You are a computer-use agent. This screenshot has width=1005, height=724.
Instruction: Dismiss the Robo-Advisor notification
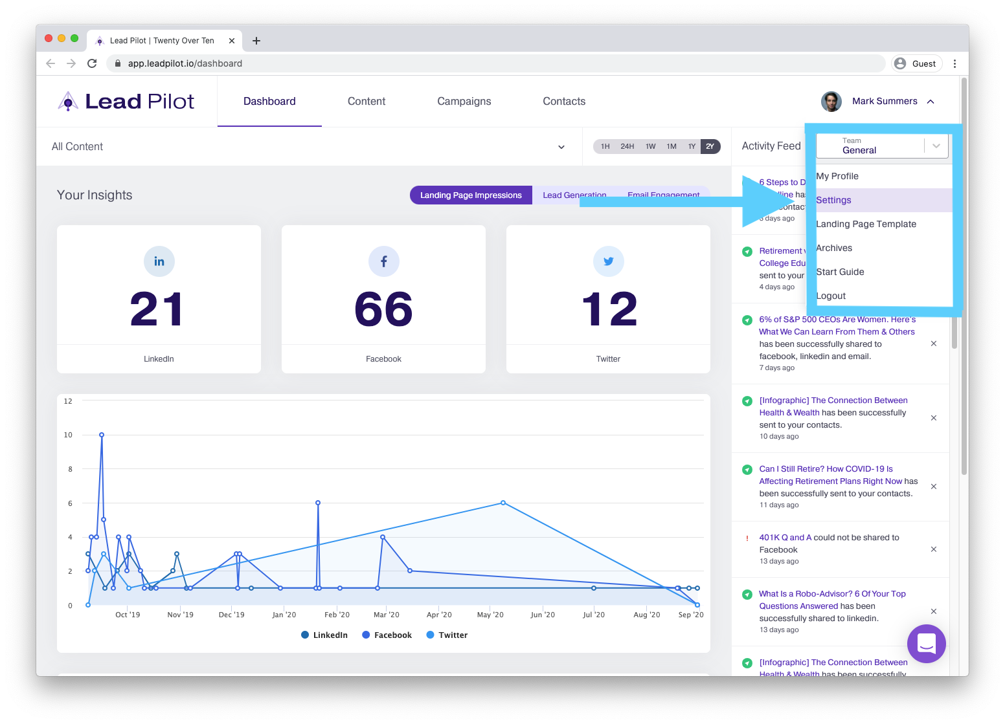tap(934, 611)
